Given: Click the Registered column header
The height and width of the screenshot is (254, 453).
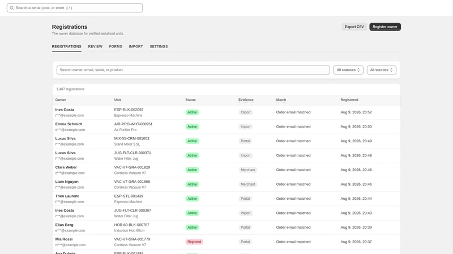Looking at the screenshot, I should (x=349, y=100).
